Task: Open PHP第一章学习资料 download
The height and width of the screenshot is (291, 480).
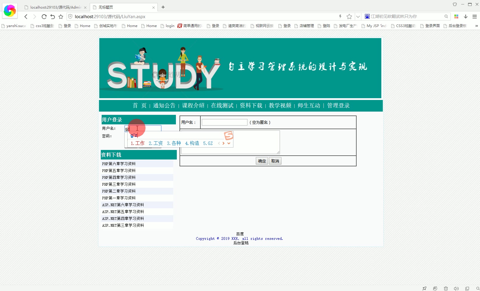Action: click(119, 198)
